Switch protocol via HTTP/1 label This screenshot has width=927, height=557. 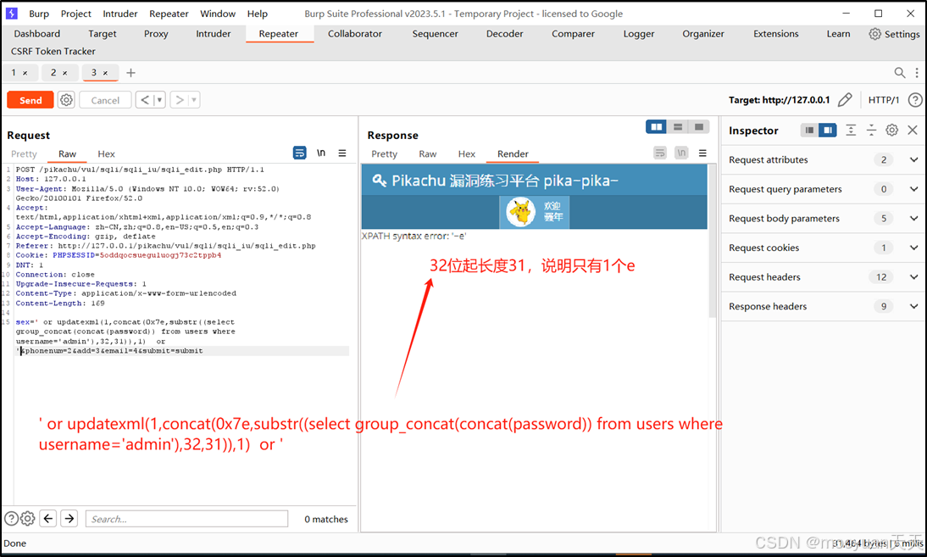(x=883, y=100)
